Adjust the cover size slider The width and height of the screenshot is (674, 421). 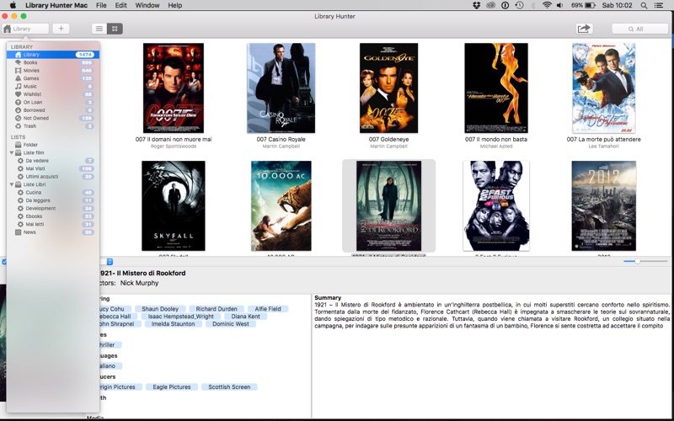pos(637,261)
